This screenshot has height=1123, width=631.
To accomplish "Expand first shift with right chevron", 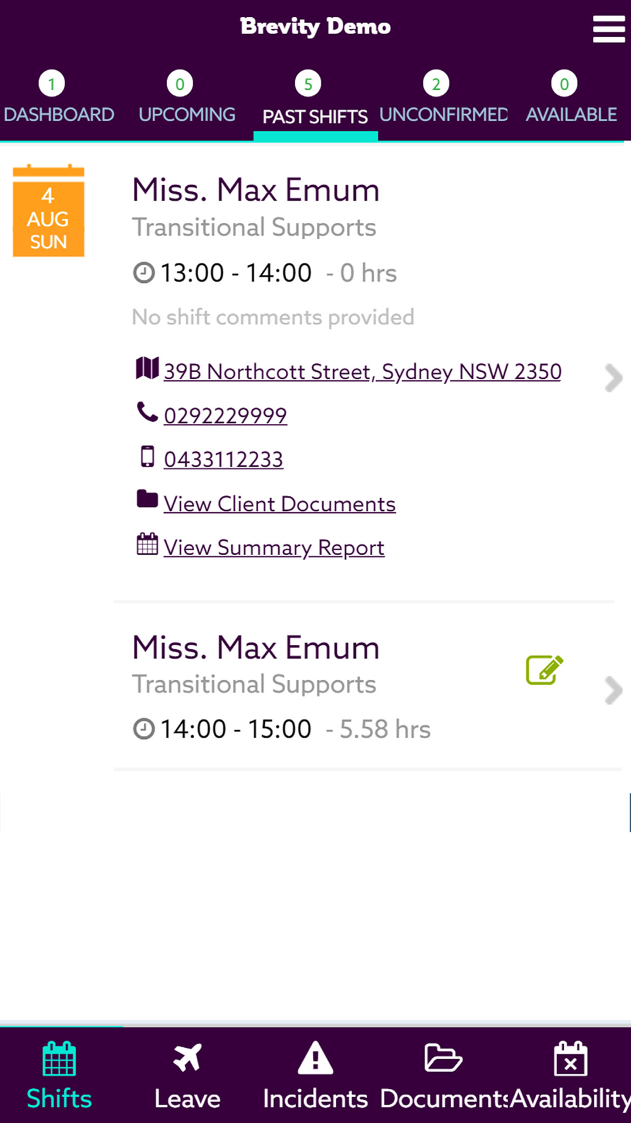I will pyautogui.click(x=613, y=378).
